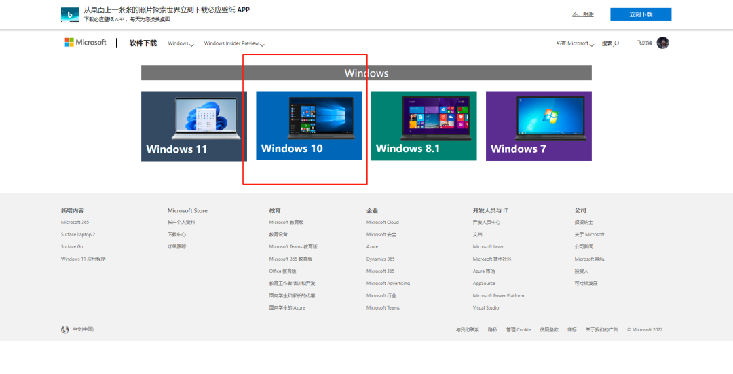Open Microsoft Advertising link
Screen dimensions: 733x374
point(388,283)
